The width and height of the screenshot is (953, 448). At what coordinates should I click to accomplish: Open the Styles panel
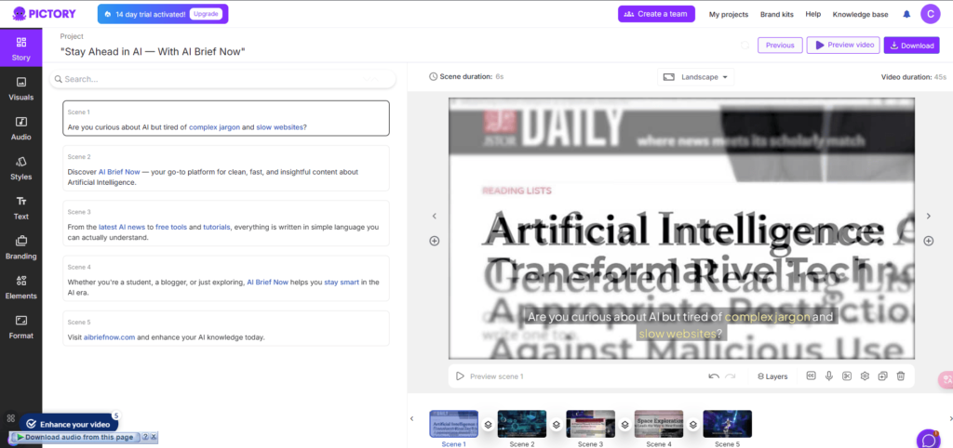pos(21,168)
